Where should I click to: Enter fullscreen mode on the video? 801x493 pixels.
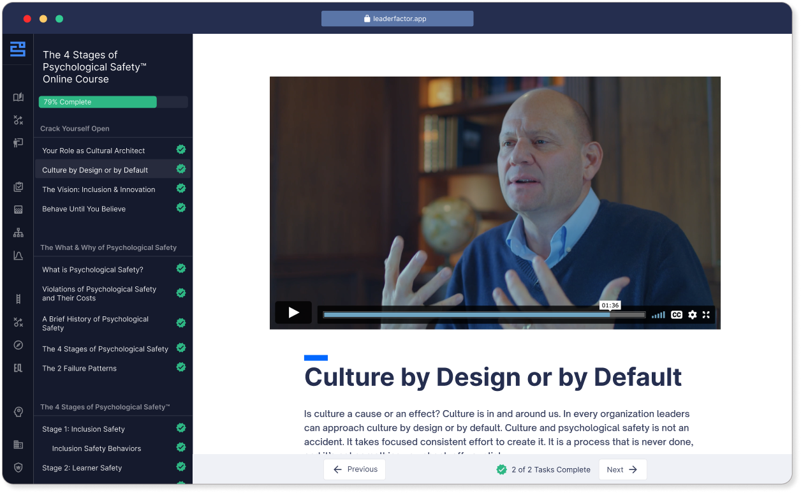[706, 314]
